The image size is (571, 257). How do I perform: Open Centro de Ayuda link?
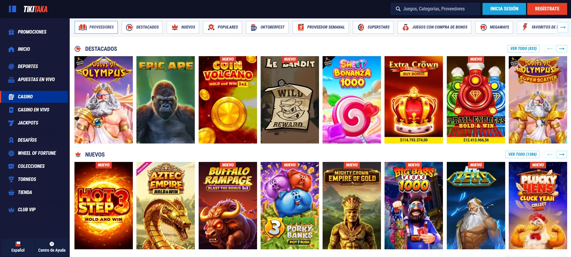(52, 247)
